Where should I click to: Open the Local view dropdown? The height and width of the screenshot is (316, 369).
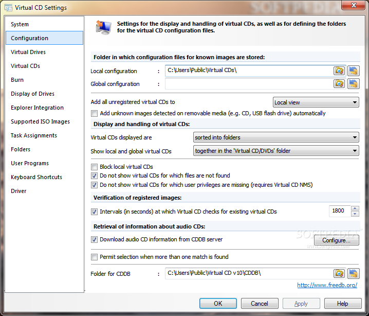[x=316, y=102]
